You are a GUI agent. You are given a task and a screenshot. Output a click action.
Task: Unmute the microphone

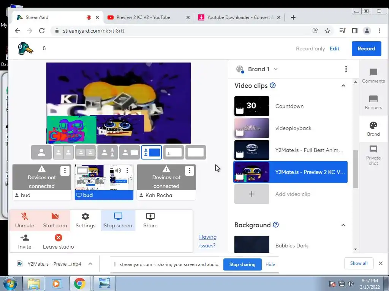click(25, 220)
